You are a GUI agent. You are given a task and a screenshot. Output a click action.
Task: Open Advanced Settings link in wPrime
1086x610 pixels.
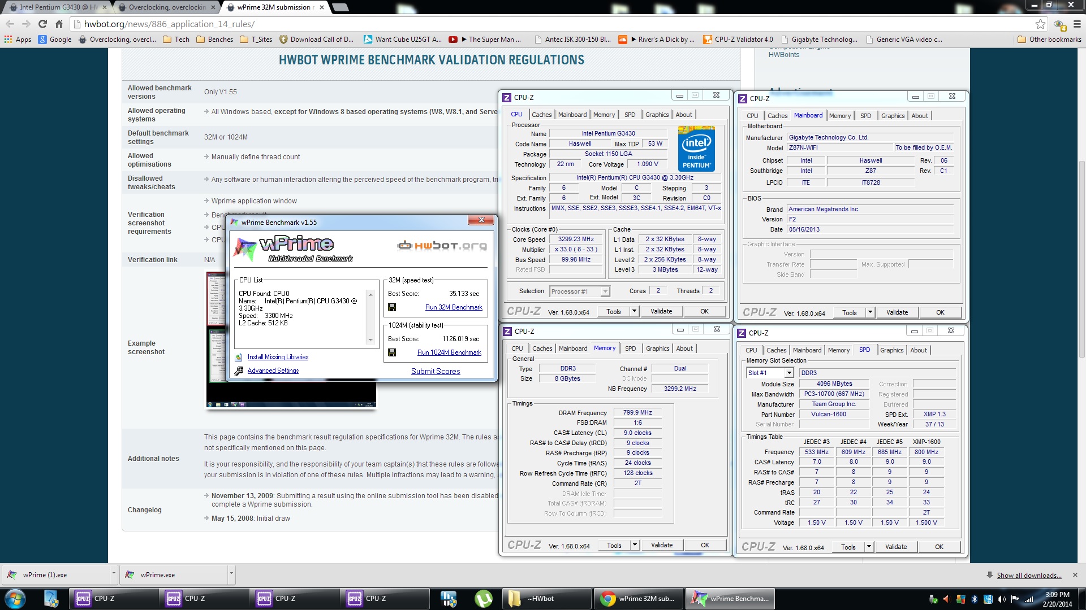(x=273, y=371)
